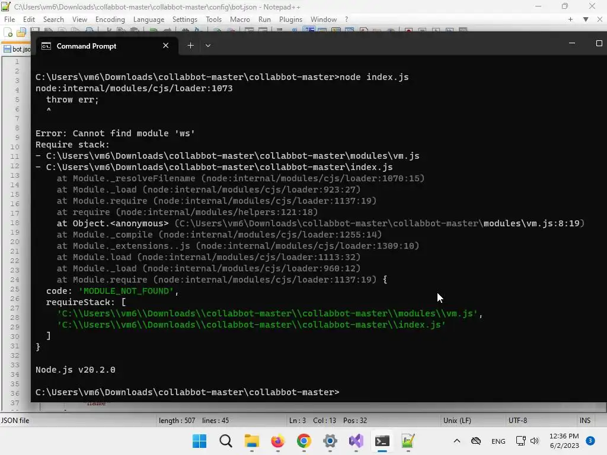The width and height of the screenshot is (607, 455).
Task: Click the OneDrive cloud tray icon
Action: 476,441
